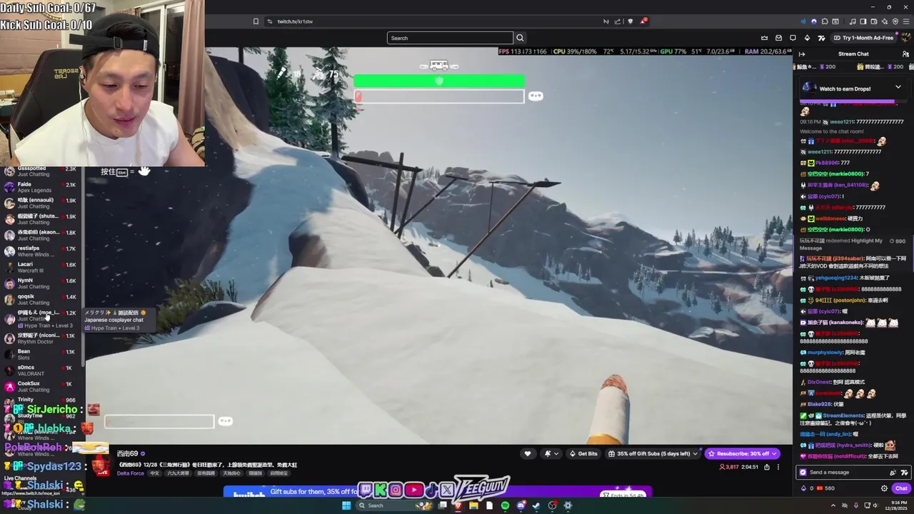The width and height of the screenshot is (914, 514).
Task: Click the browser bookmark icon
Action: [x=256, y=21]
